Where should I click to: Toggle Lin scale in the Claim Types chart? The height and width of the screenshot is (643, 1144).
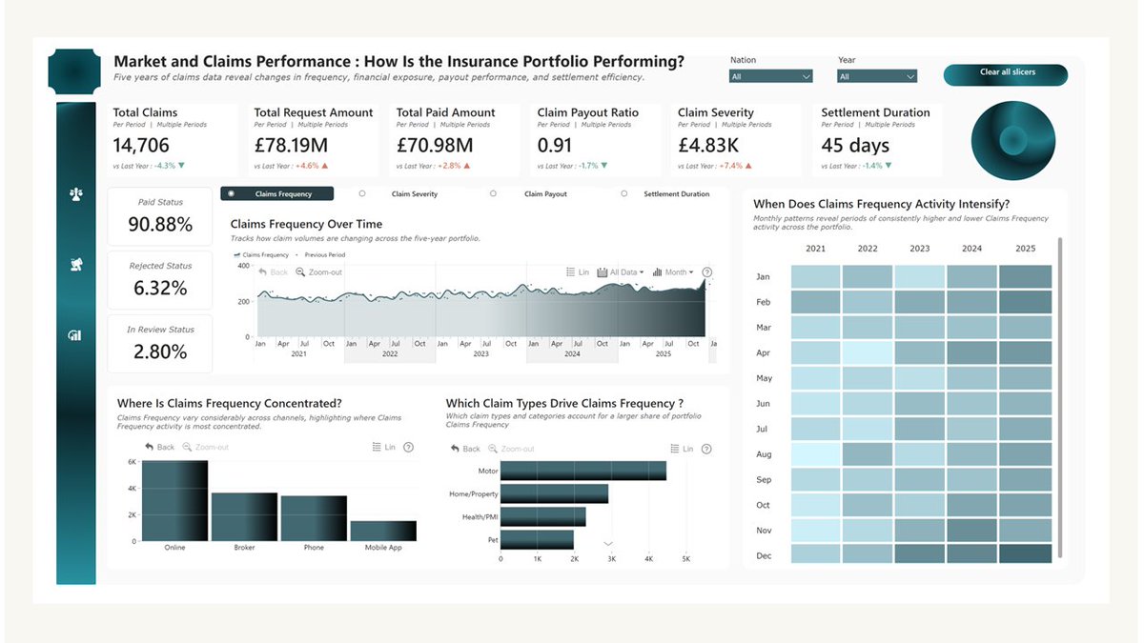(x=682, y=449)
